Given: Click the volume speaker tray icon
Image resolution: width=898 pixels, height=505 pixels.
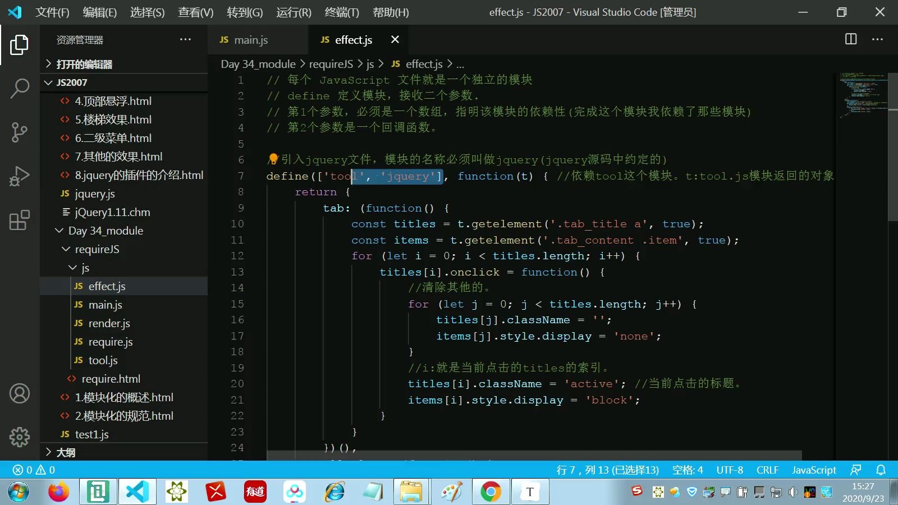Looking at the screenshot, I should pos(793,492).
